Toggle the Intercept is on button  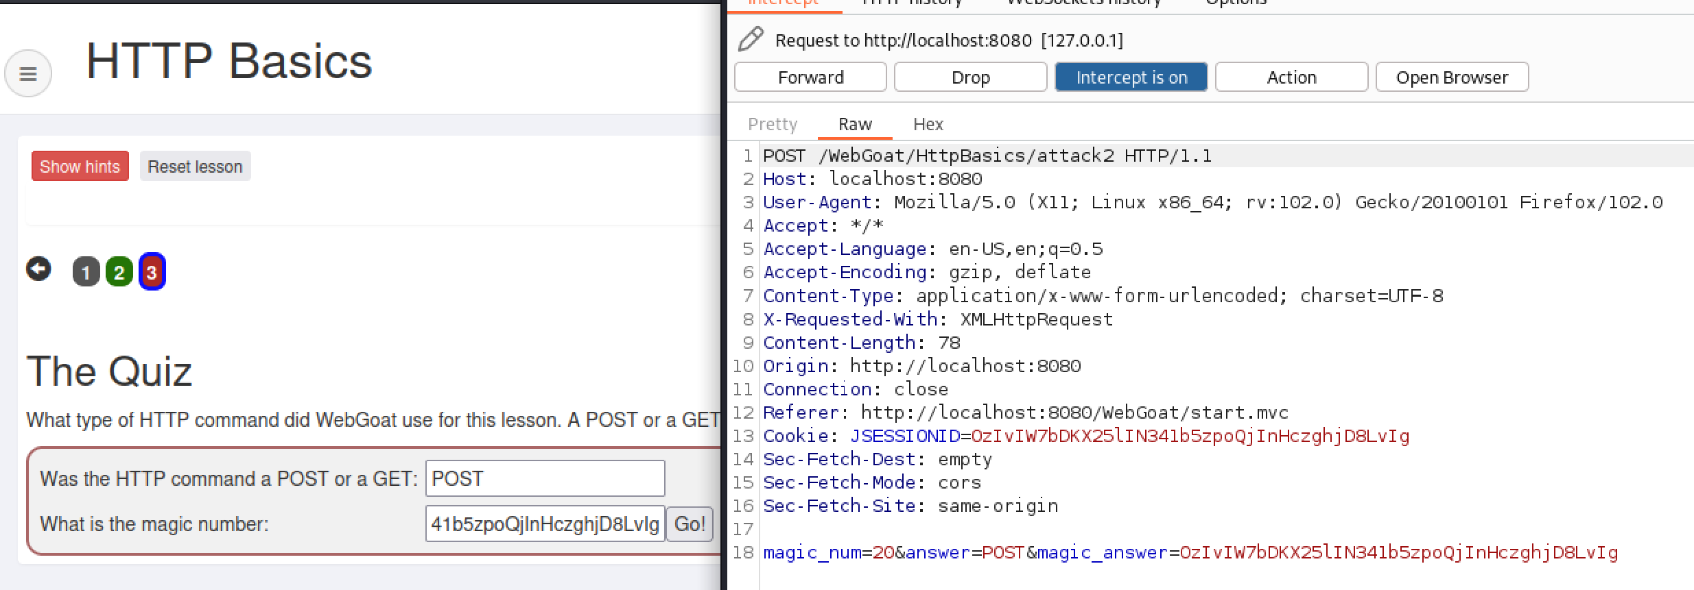click(x=1131, y=77)
